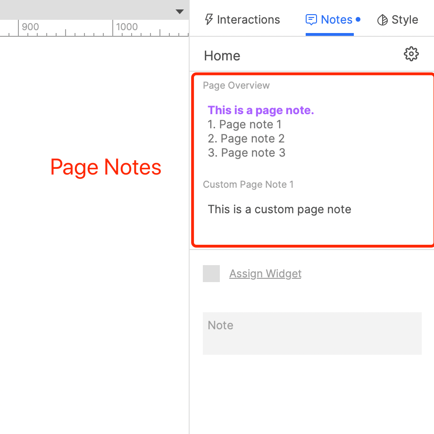
Task: Click the blue dot beside Notes
Action: [359, 20]
